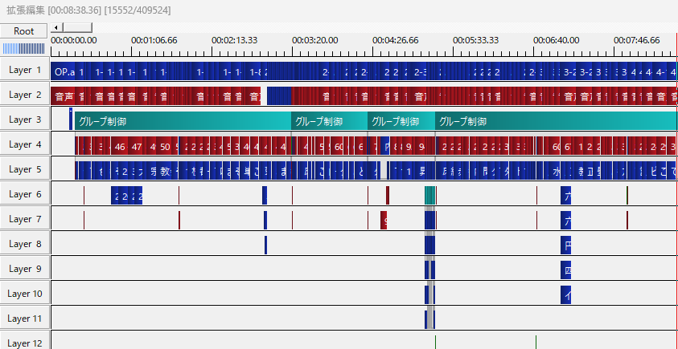Select グループ制御 object starting at 00:03:20.00

click(330, 121)
